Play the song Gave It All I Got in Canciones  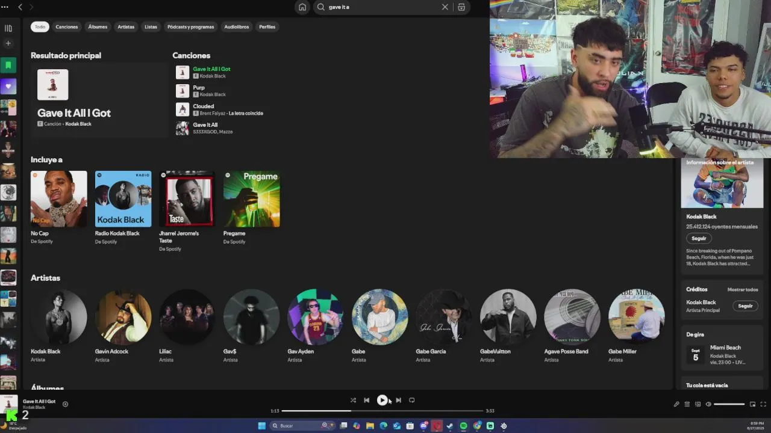coord(211,69)
